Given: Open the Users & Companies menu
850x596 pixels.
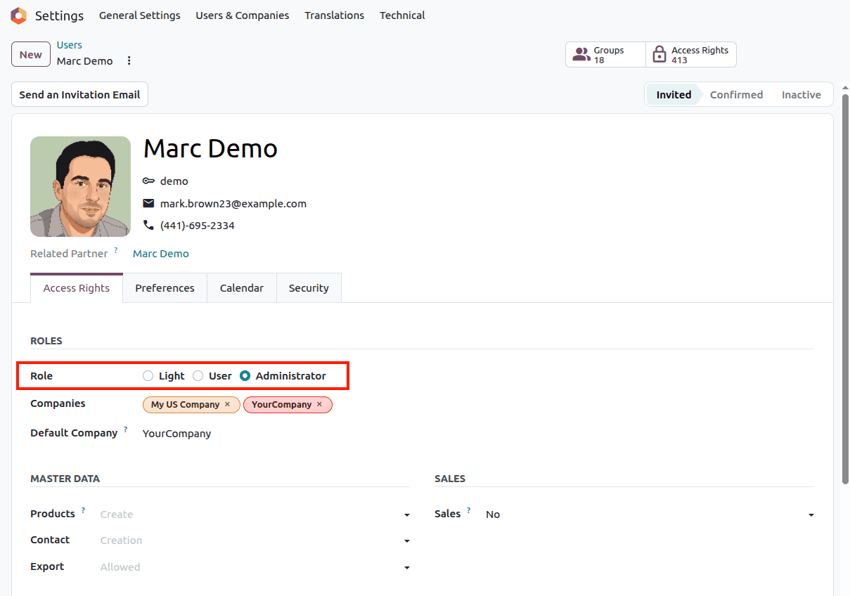Looking at the screenshot, I should 242,15.
